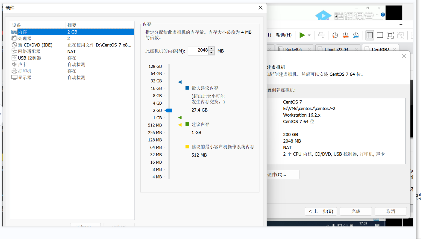Screen dimensions: 421x239
Task: Click the 4 GB scale label
Action: [x=157, y=103]
